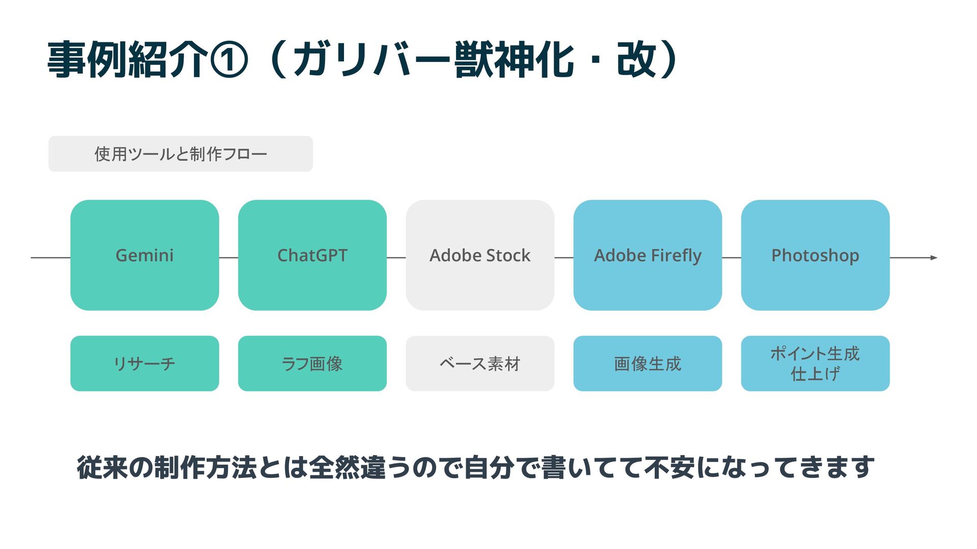Click the 使用ツールと制作フロー header tag
The image size is (977, 549).
(x=181, y=154)
